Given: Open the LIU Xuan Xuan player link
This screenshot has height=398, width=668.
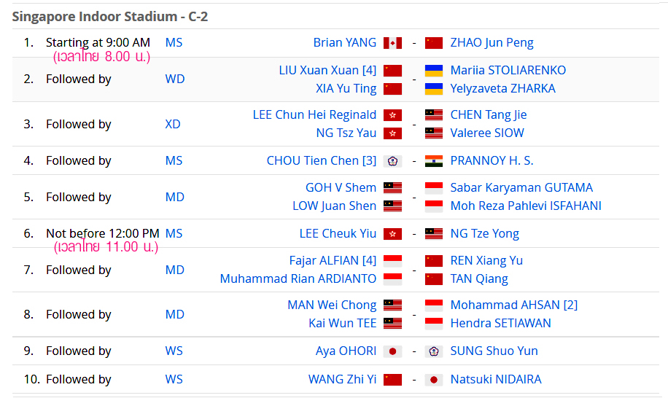Looking at the screenshot, I should pyautogui.click(x=327, y=70).
